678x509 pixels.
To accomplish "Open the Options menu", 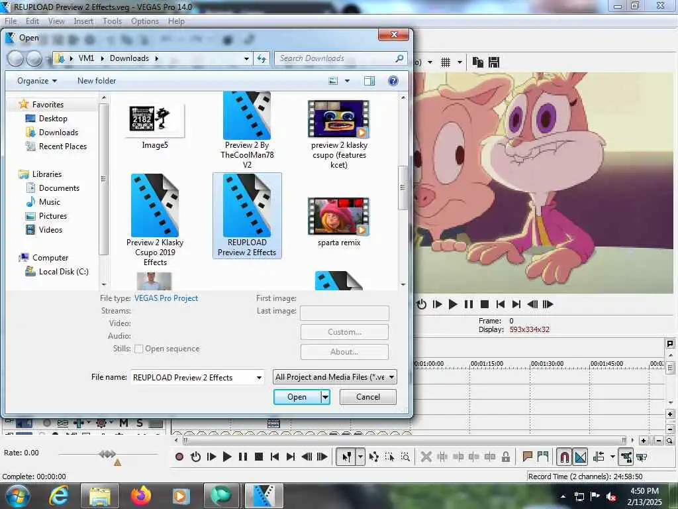I will click(x=145, y=21).
